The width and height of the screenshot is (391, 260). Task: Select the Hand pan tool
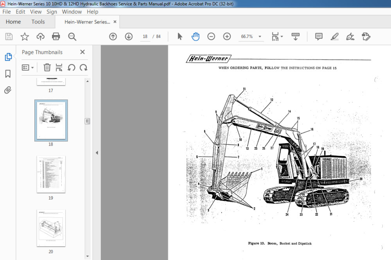[x=195, y=37]
